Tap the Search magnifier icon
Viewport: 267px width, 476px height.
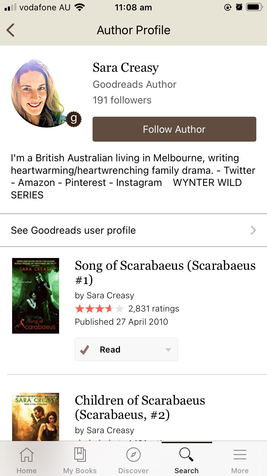186,455
